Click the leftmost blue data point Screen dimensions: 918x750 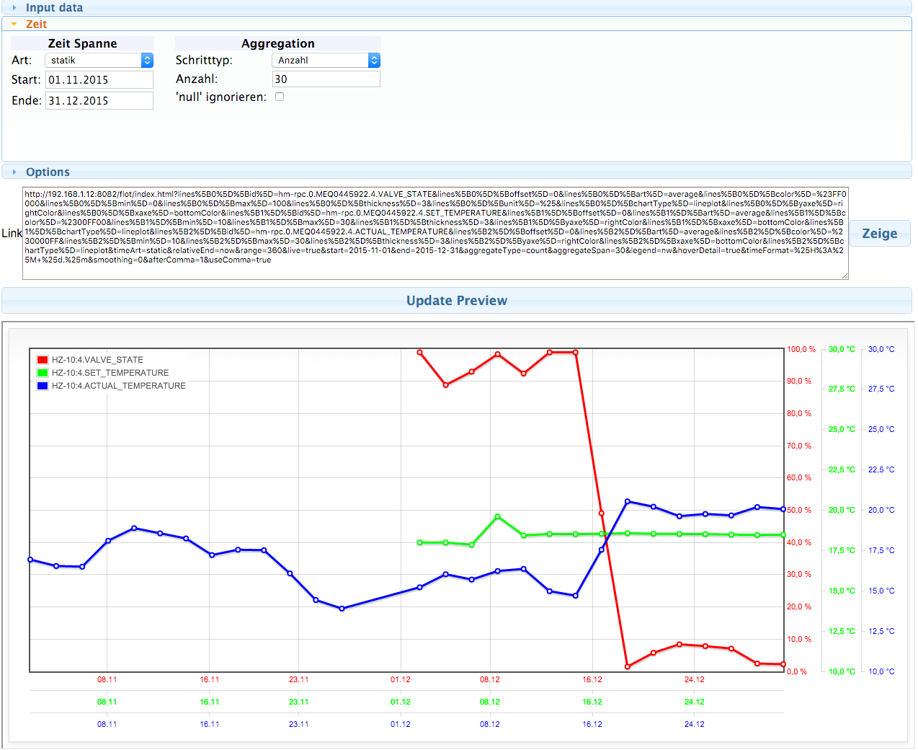pyautogui.click(x=30, y=560)
